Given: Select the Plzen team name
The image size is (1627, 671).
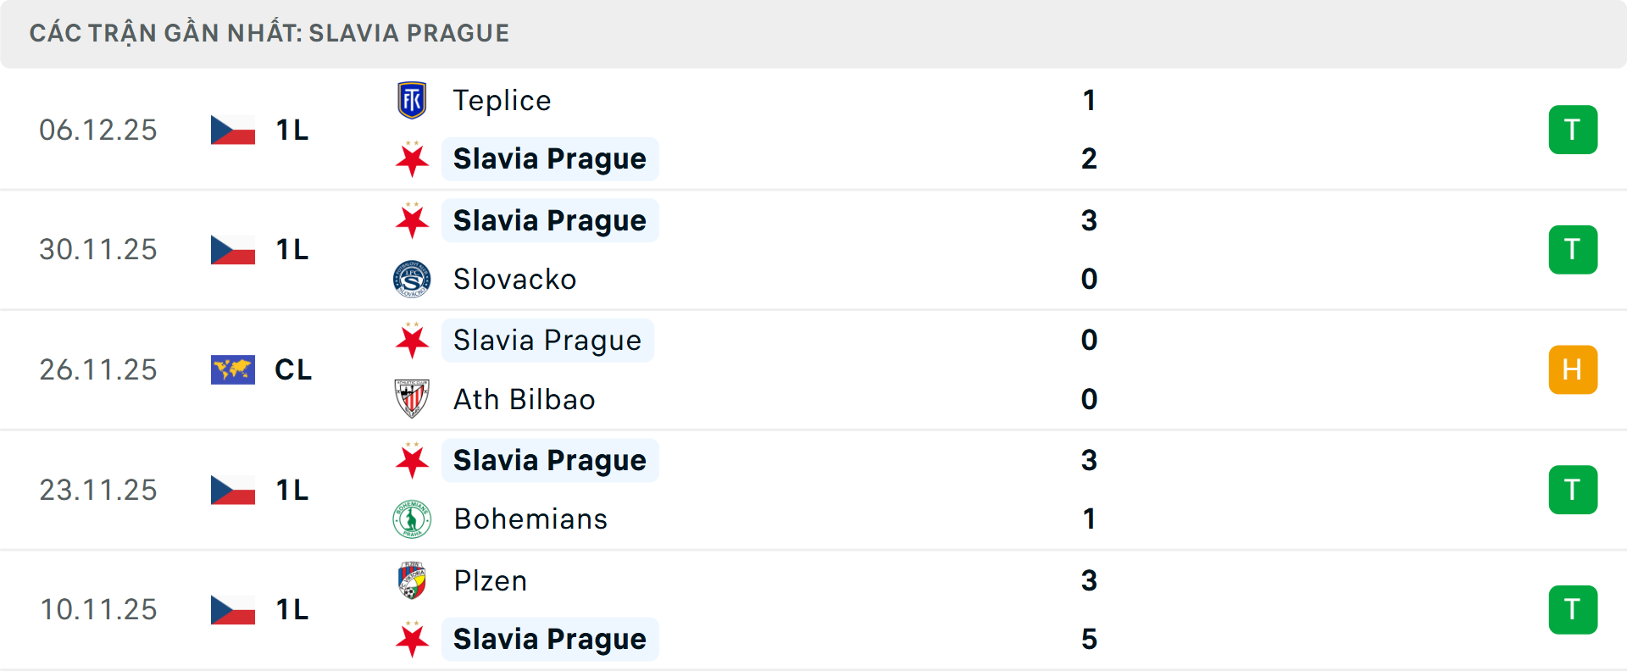Looking at the screenshot, I should 490,581.
